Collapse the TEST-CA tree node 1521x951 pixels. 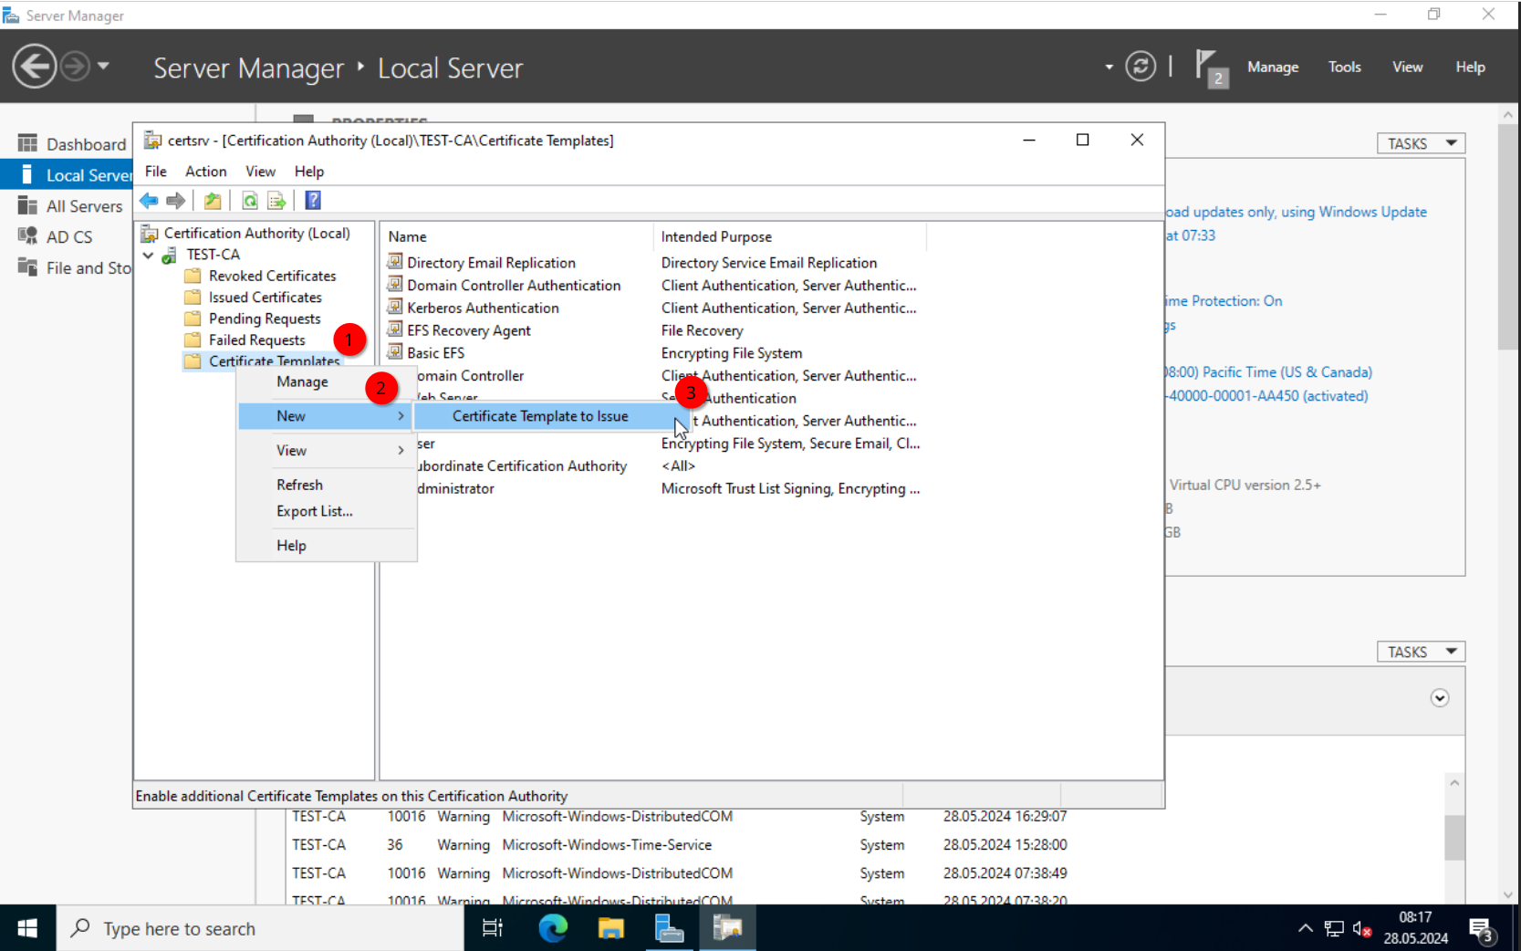pyautogui.click(x=149, y=256)
